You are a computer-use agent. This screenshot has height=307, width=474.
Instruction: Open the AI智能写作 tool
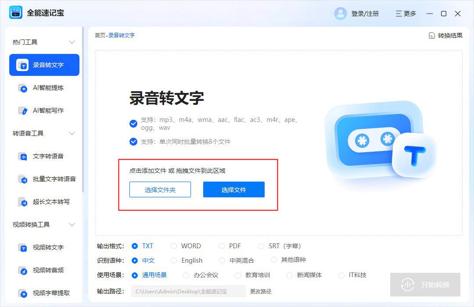[x=44, y=111]
